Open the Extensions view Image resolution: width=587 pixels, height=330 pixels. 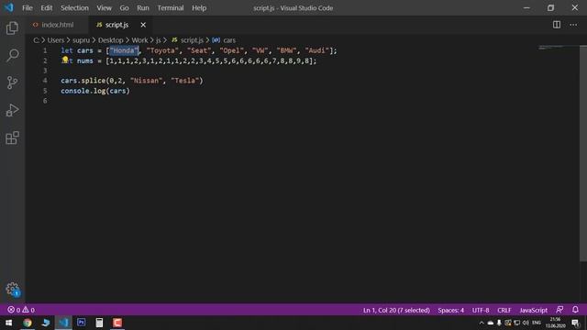click(x=12, y=137)
